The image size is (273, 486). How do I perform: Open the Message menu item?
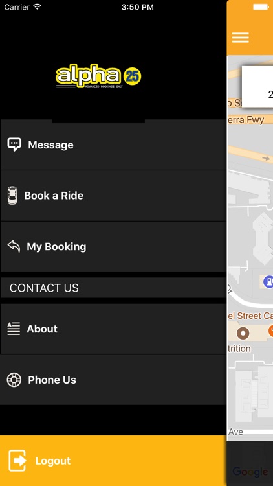pyautogui.click(x=113, y=145)
